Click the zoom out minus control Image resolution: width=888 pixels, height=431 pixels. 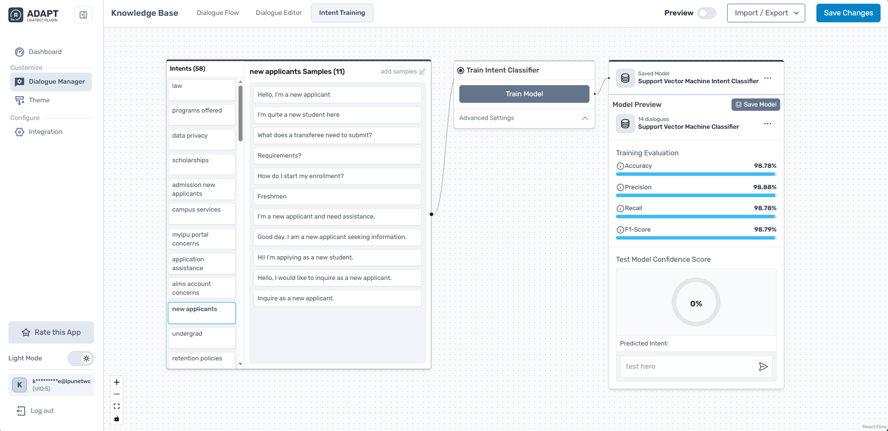coord(117,394)
